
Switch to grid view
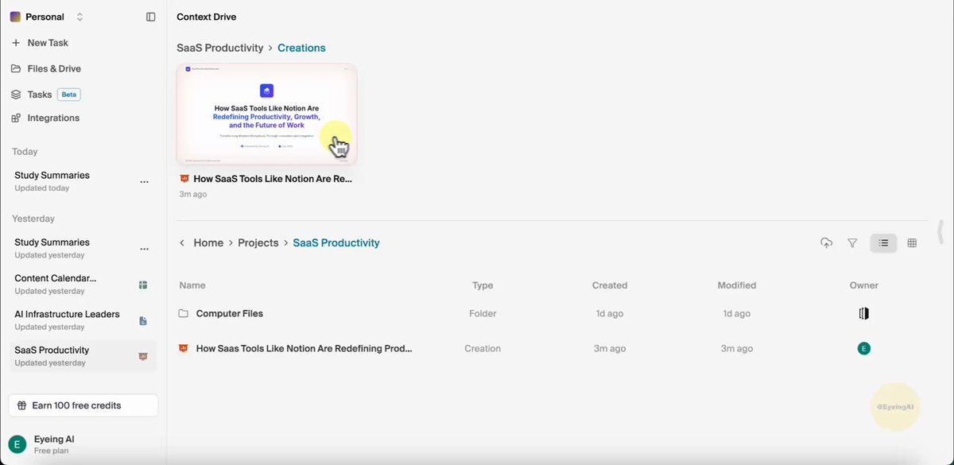click(912, 243)
